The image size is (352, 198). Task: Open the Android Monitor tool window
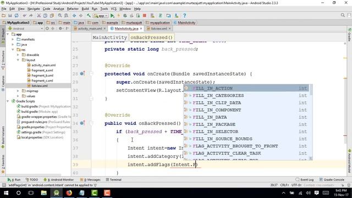click(58, 180)
